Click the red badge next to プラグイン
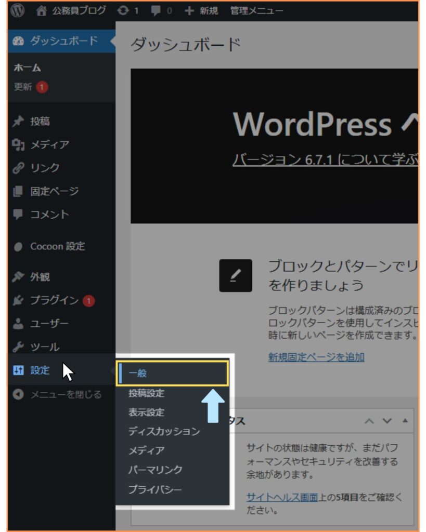Image resolution: width=426 pixels, height=532 pixels. tap(88, 301)
